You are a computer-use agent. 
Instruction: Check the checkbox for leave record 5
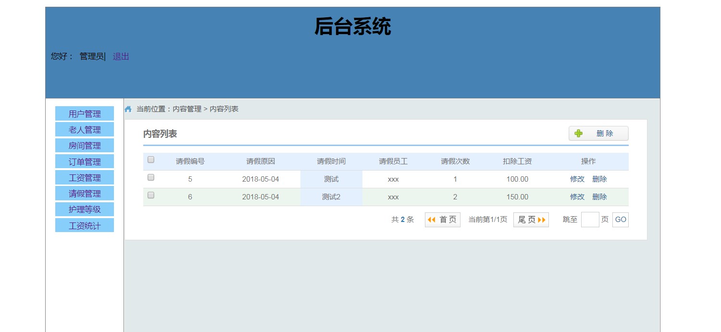pos(151,178)
